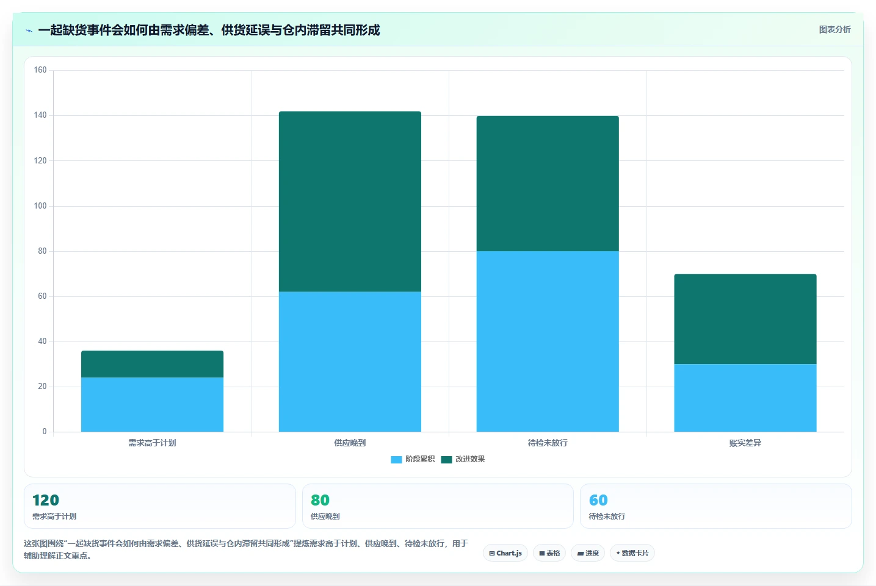The image size is (876, 586).
Task: Click the blue bar segment for 需求高于计划
Action: pos(152,405)
